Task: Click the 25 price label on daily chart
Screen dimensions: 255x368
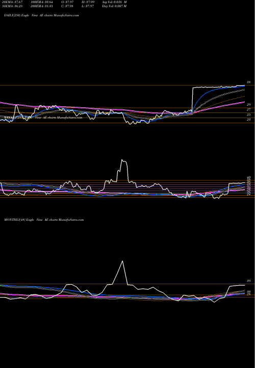Action: click(x=249, y=115)
